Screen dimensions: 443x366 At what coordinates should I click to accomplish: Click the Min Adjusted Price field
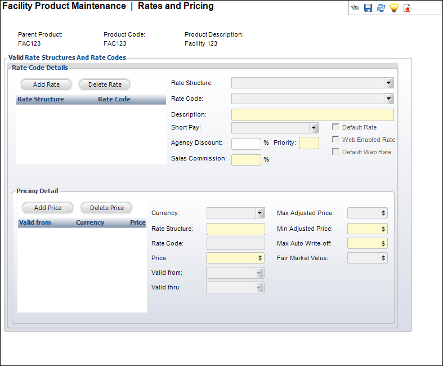(x=367, y=229)
